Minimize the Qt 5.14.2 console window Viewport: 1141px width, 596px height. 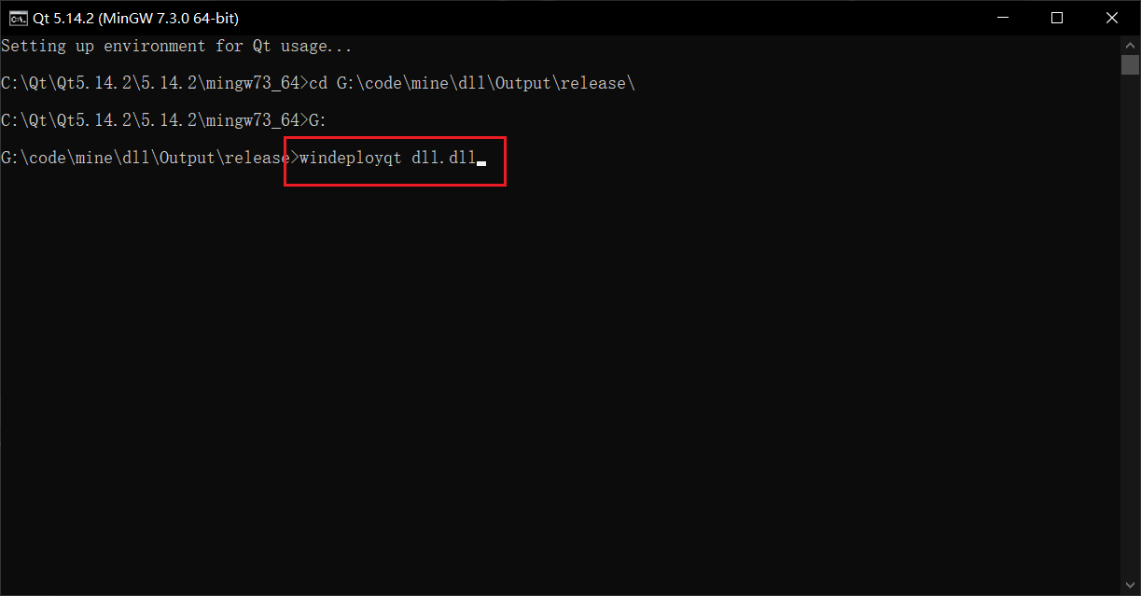pos(1002,18)
